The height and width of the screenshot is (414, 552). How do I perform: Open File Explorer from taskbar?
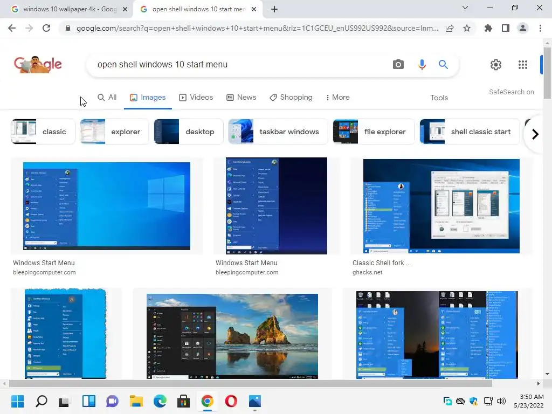coord(136,401)
